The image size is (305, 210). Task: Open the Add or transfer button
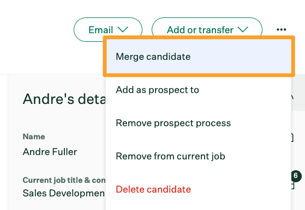(207, 29)
